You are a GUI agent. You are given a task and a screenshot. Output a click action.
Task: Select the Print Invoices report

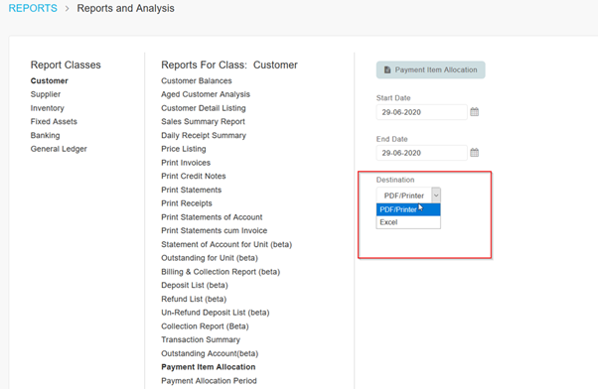pos(186,163)
